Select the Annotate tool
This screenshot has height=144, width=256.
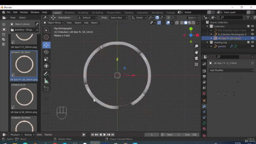46,74
